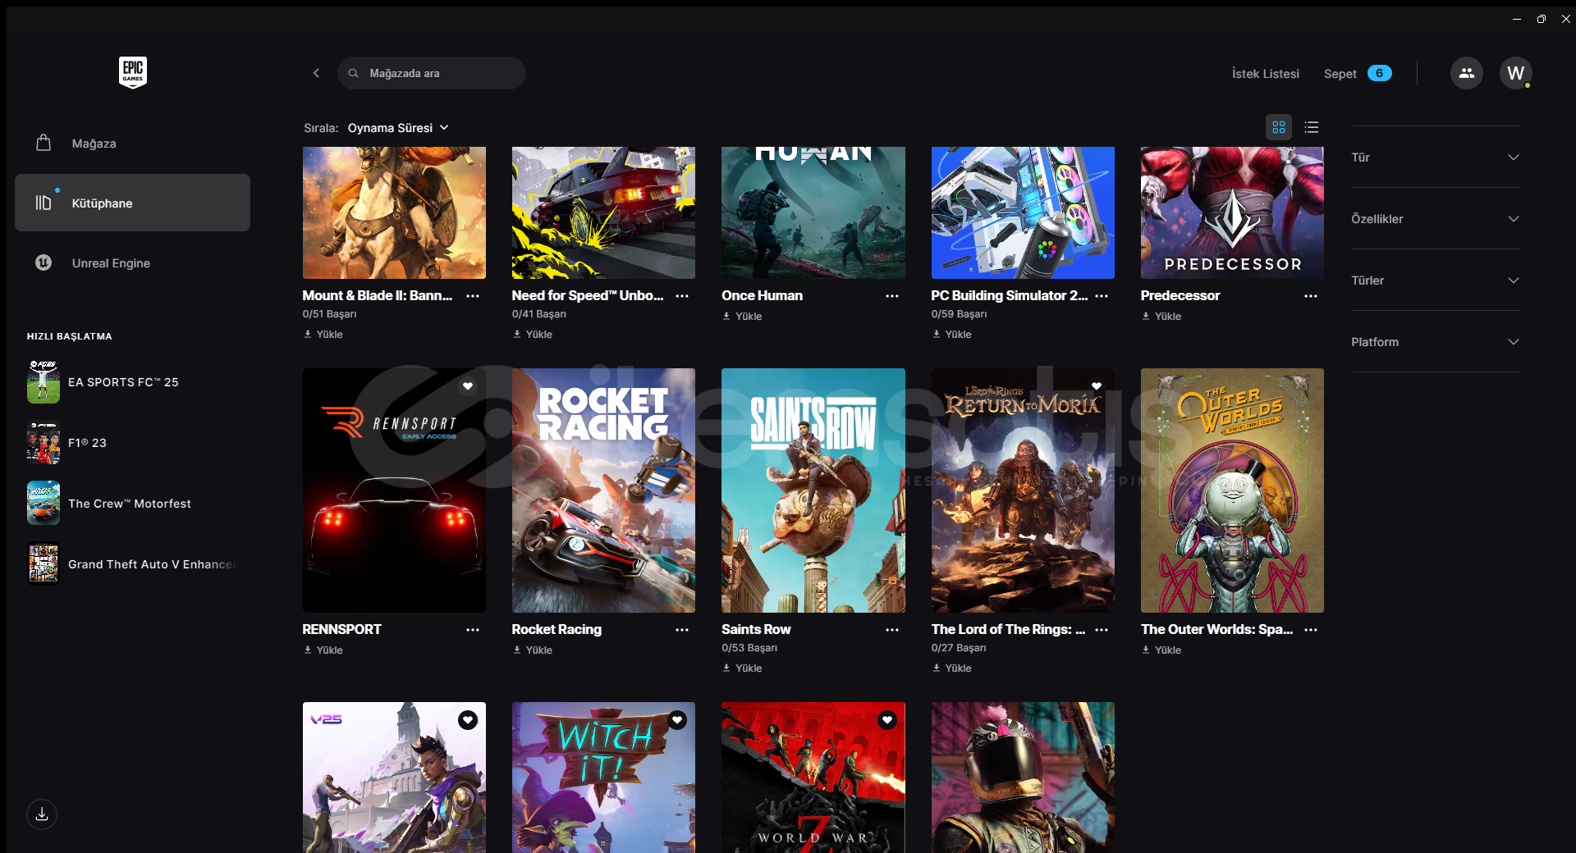The width and height of the screenshot is (1576, 853).
Task: Switch to grid view layout
Action: click(x=1279, y=127)
